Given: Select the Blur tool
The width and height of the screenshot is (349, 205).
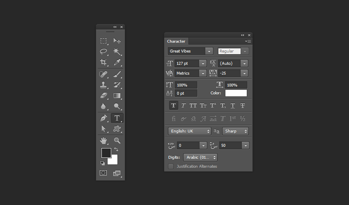Looking at the screenshot, I should tap(103, 106).
